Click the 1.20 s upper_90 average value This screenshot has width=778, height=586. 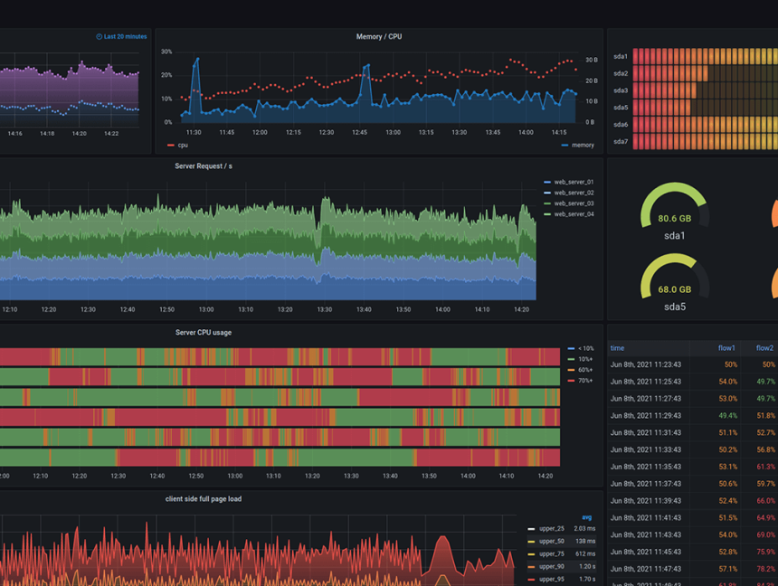tap(587, 567)
